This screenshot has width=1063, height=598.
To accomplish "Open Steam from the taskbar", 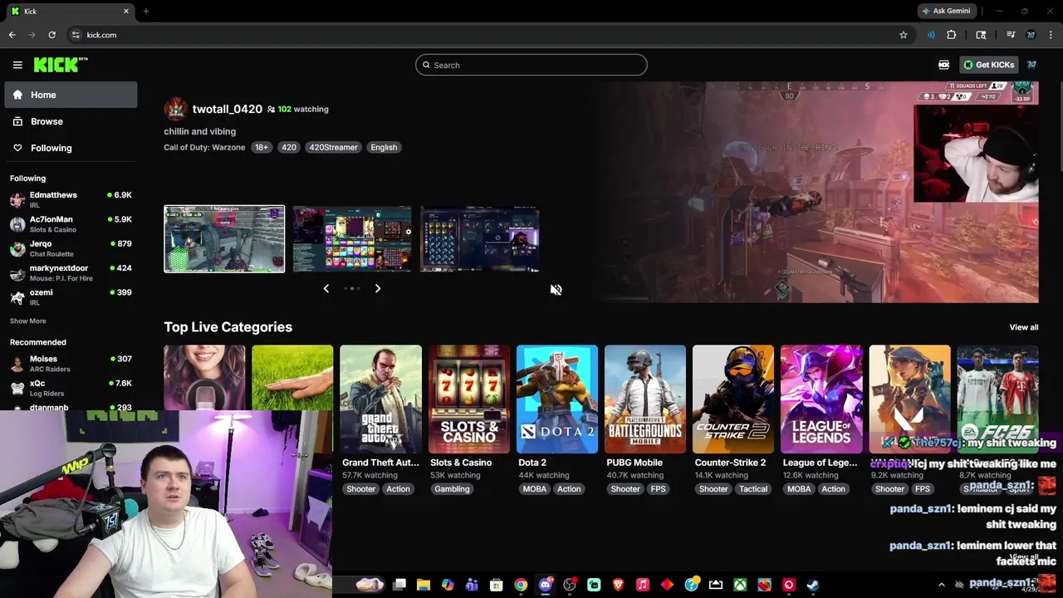I will click(812, 585).
